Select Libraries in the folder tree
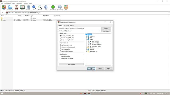The height and width of the screenshot is (95, 170). pyautogui.click(x=92, y=48)
